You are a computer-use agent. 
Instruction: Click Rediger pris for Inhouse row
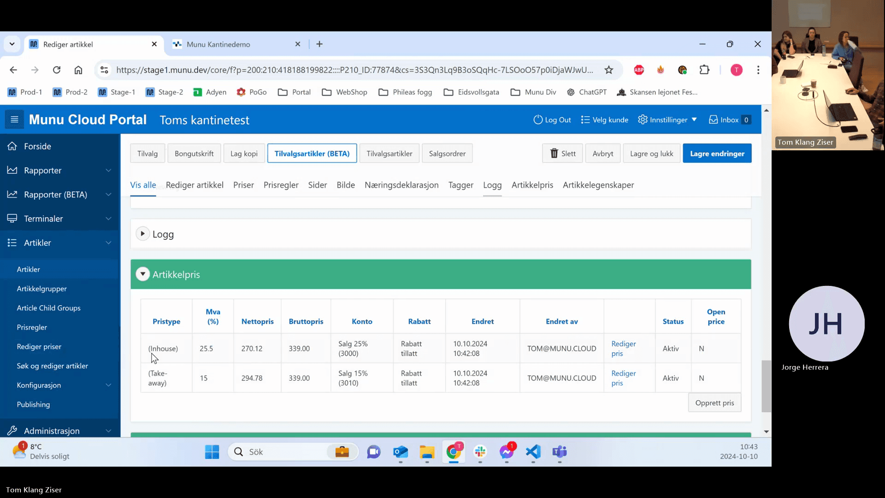click(623, 349)
